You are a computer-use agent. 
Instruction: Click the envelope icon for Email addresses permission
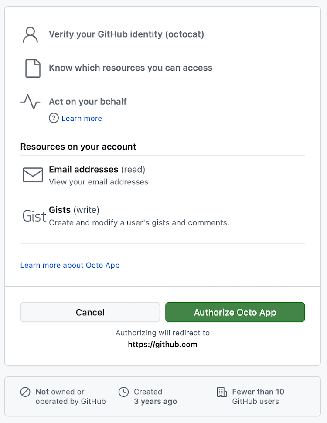(32, 174)
